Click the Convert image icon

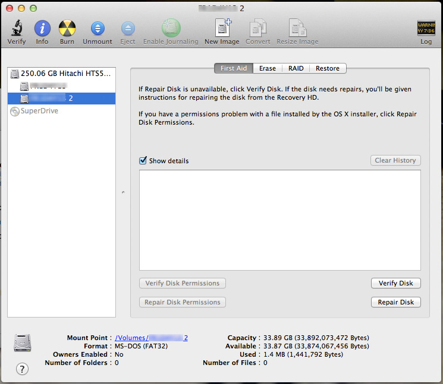click(258, 28)
